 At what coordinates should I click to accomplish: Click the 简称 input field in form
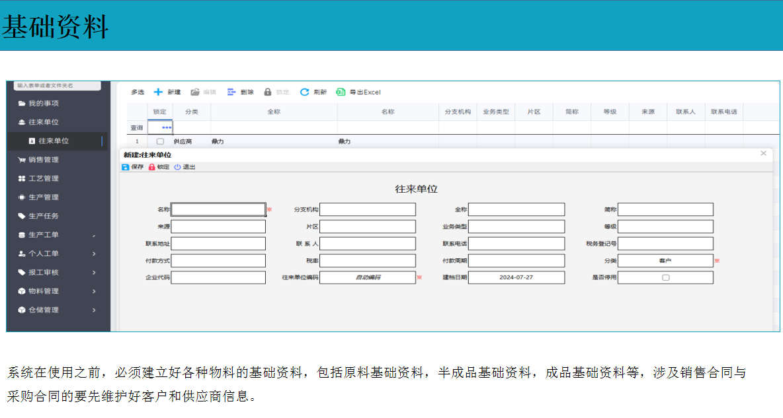pyautogui.click(x=665, y=209)
